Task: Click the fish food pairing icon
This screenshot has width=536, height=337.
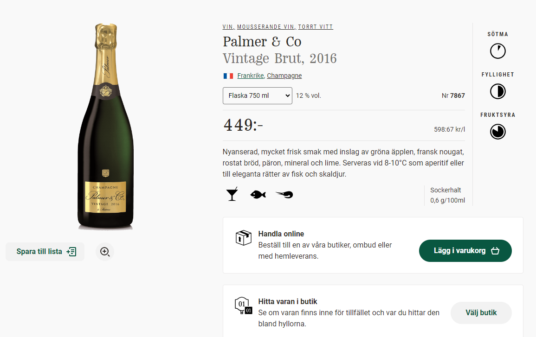Action: click(x=258, y=195)
